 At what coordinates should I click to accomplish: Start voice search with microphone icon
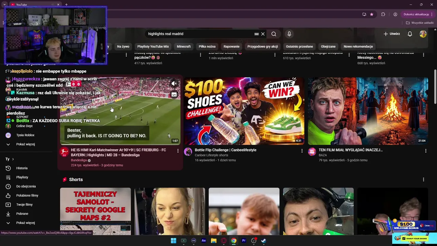(289, 34)
